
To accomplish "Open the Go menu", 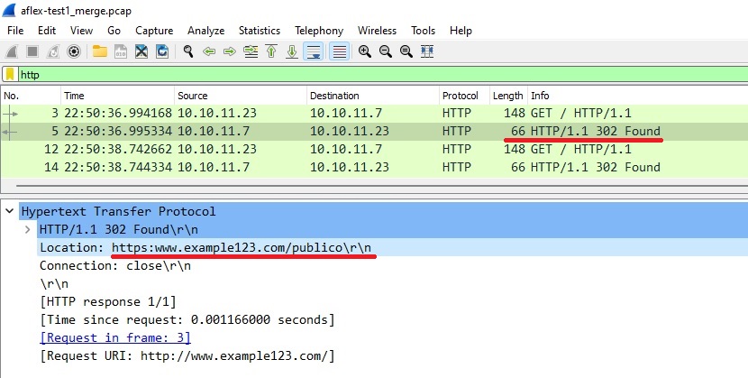I will 114,31.
